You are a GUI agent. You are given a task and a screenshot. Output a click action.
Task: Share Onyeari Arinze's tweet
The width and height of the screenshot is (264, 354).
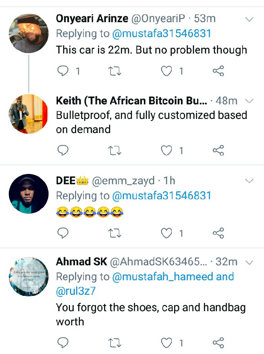point(218,71)
